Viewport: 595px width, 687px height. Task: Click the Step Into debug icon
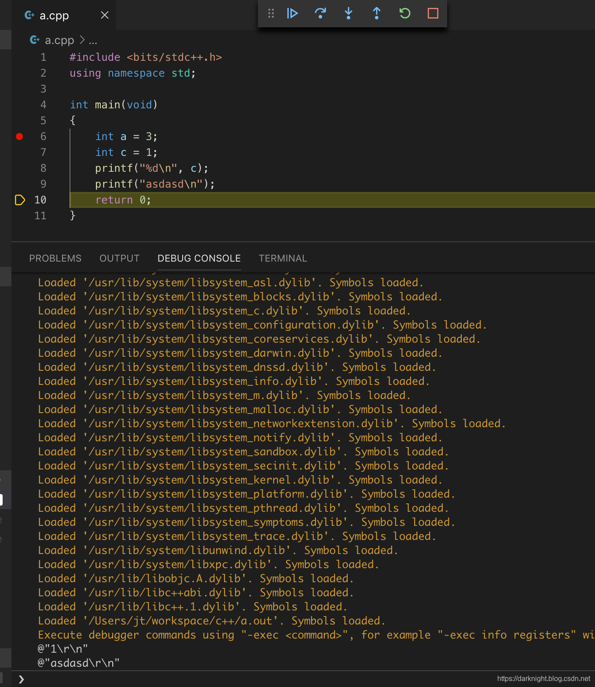pyautogui.click(x=349, y=13)
